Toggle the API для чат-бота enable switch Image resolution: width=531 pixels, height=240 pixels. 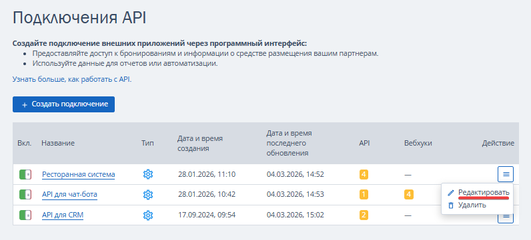point(25,195)
